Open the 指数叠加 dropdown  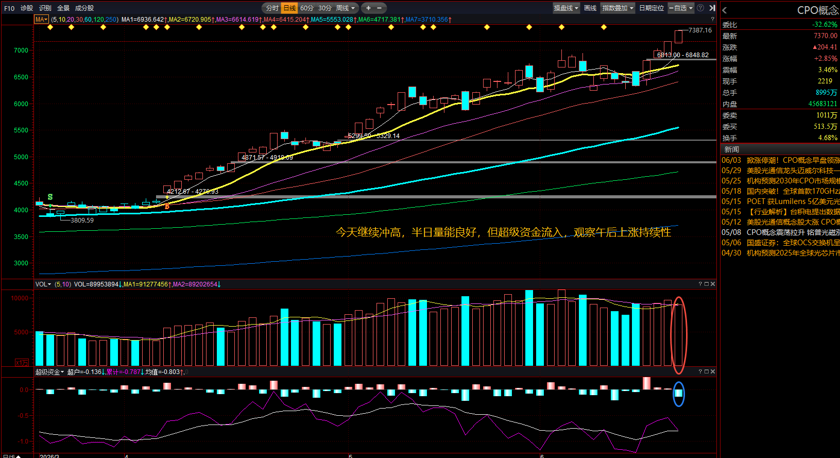tap(618, 8)
